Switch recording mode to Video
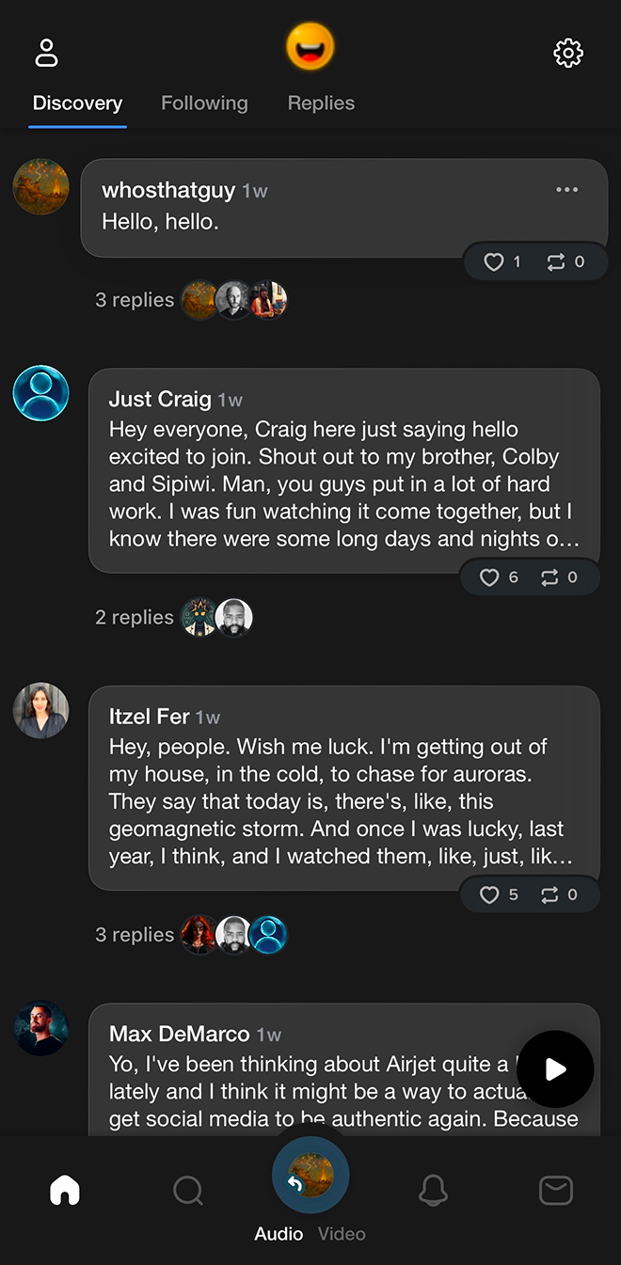The width and height of the screenshot is (621, 1265). pos(341,1233)
